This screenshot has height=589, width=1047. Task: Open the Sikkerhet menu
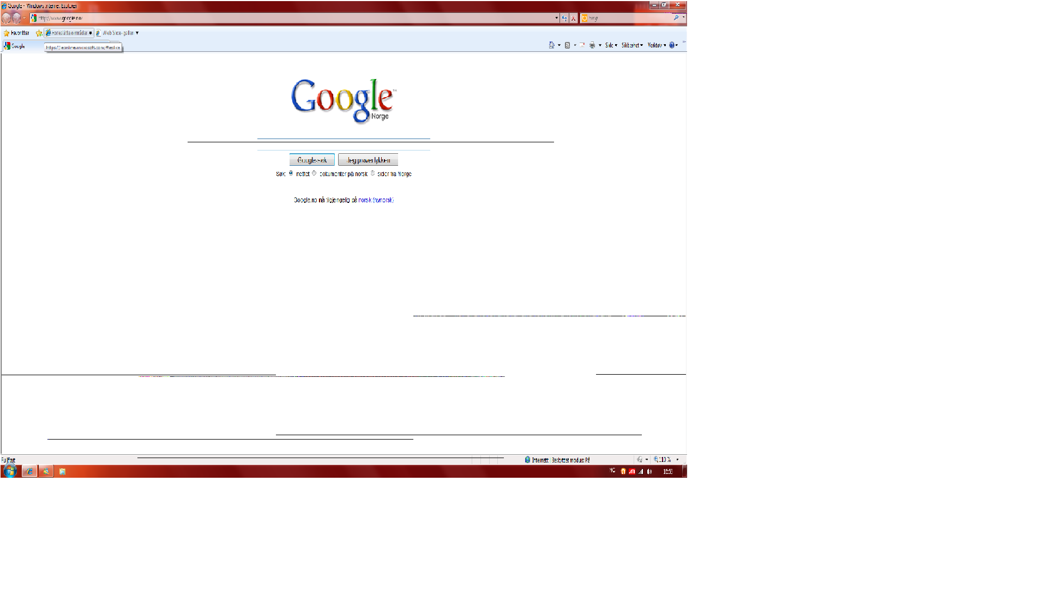[633, 45]
